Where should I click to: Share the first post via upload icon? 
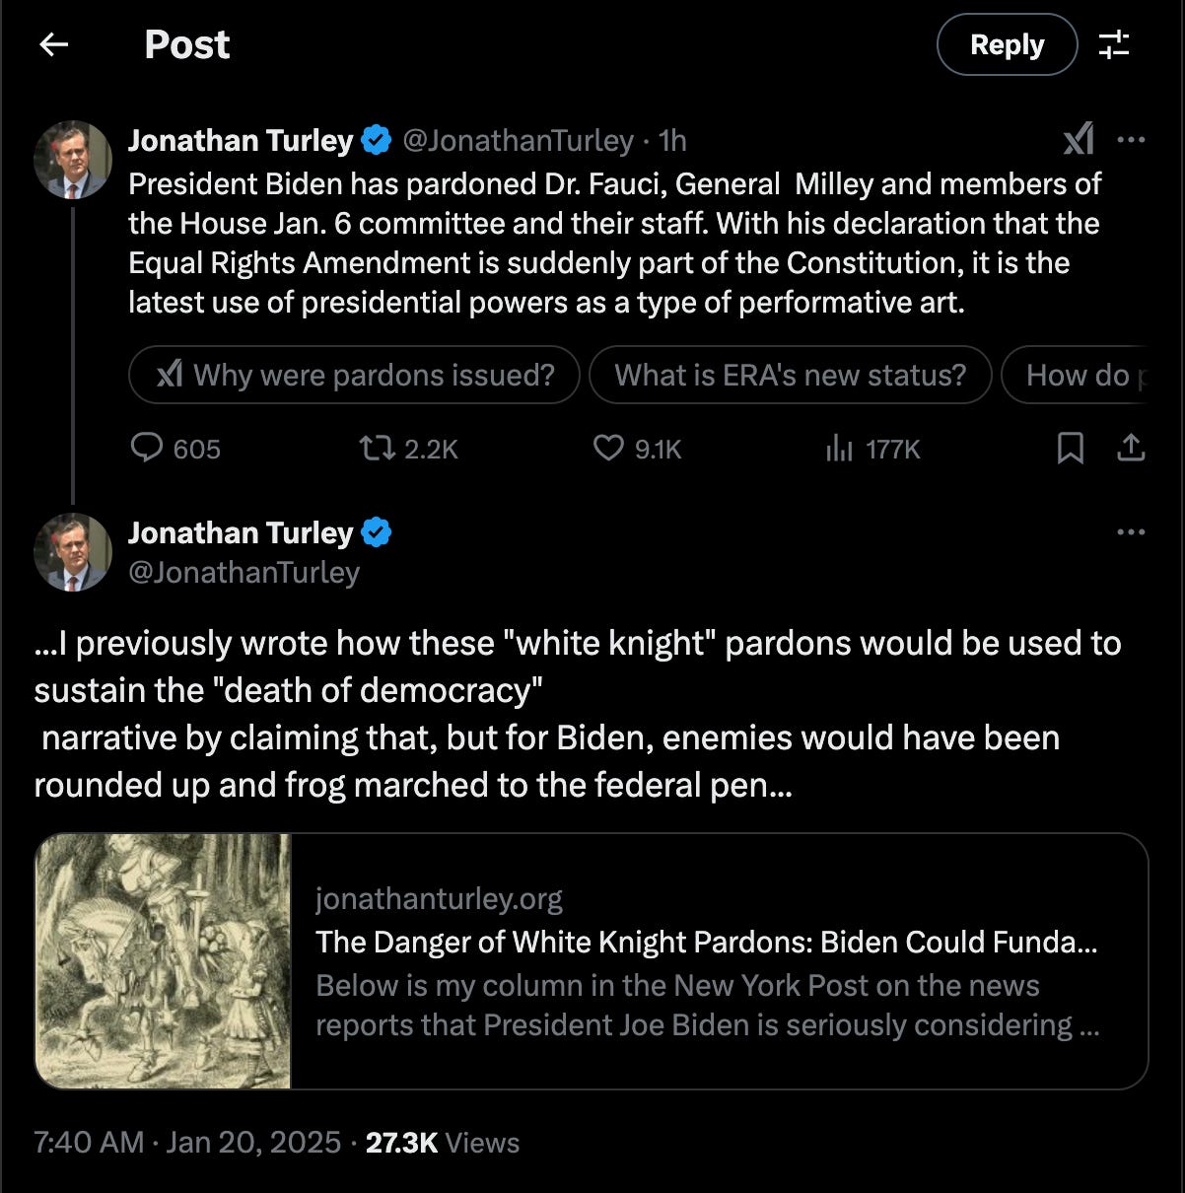[x=1131, y=449]
